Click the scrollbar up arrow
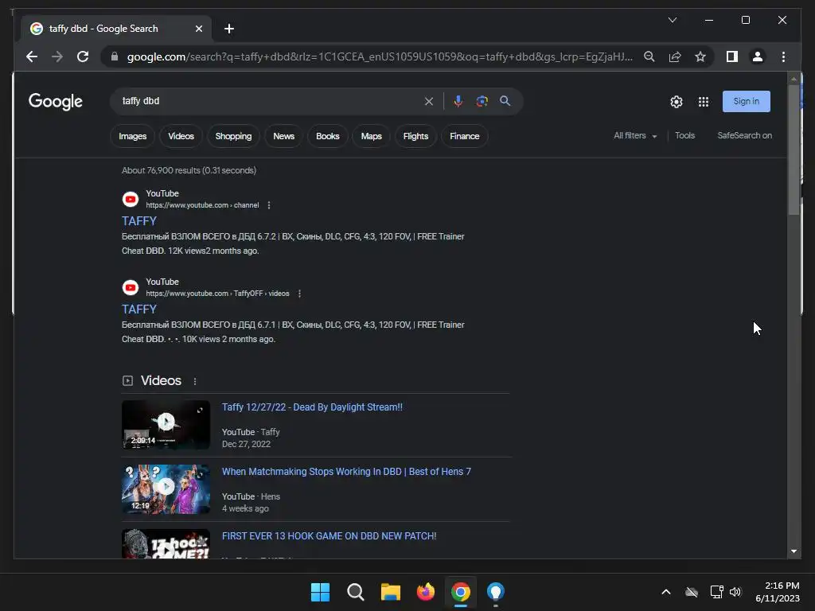 coord(794,79)
